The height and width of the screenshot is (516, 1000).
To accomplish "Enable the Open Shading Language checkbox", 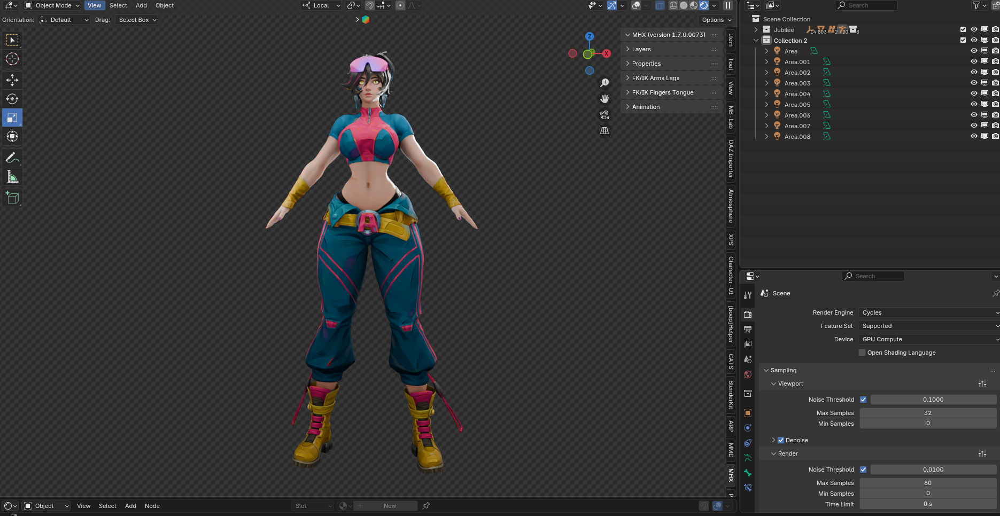I will pyautogui.click(x=862, y=353).
